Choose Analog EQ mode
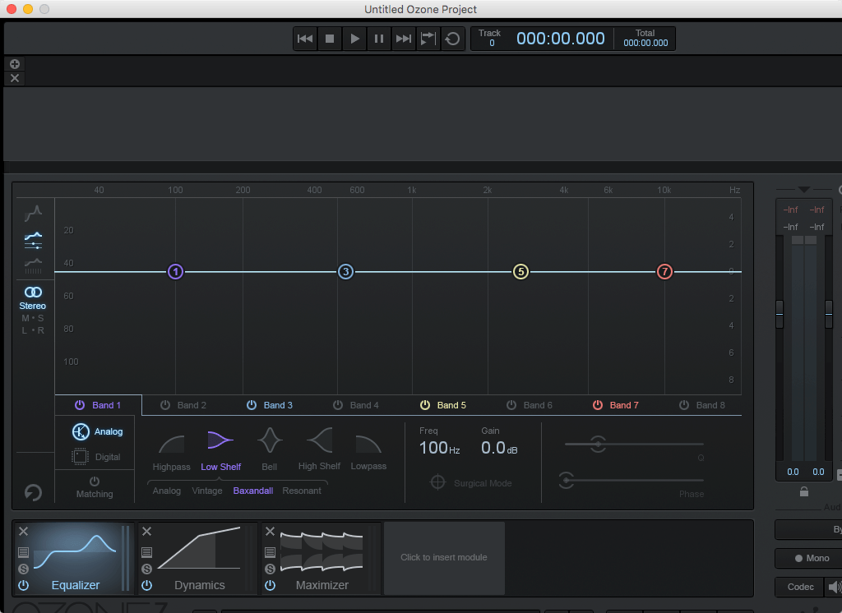This screenshot has height=613, width=842. click(x=97, y=431)
